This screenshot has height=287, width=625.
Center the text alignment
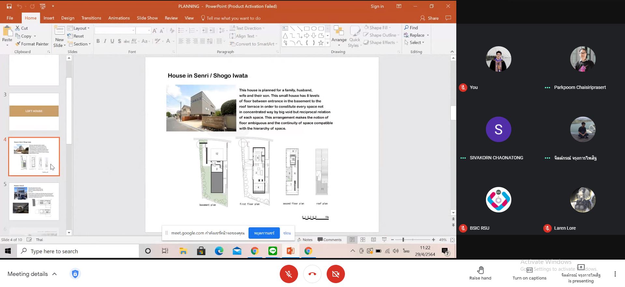[x=188, y=41]
